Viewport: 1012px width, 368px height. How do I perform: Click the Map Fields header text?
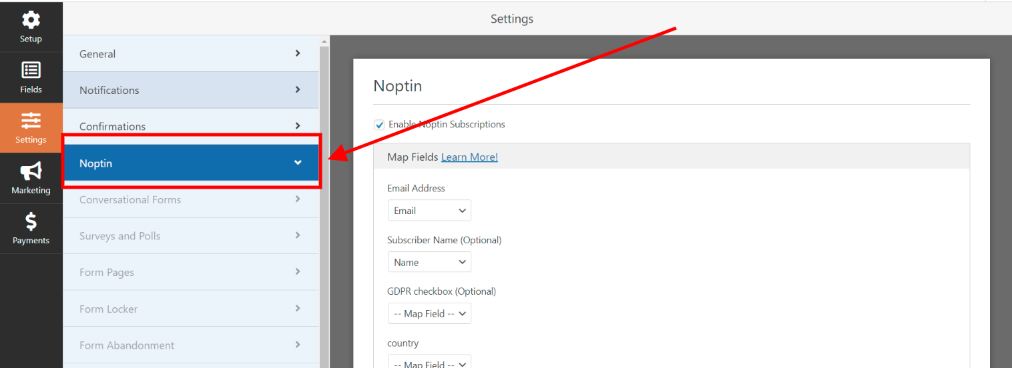click(413, 157)
